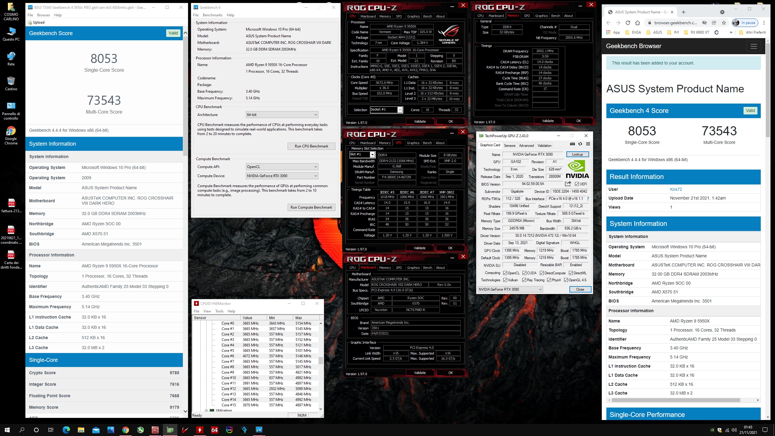Image resolution: width=775 pixels, height=436 pixels.
Task: Open Architecture 64-bit dropdown in Geekbench
Action: pyautogui.click(x=282, y=115)
